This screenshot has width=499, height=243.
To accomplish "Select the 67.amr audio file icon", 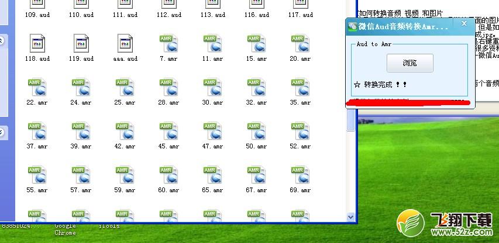I will (x=256, y=175).
